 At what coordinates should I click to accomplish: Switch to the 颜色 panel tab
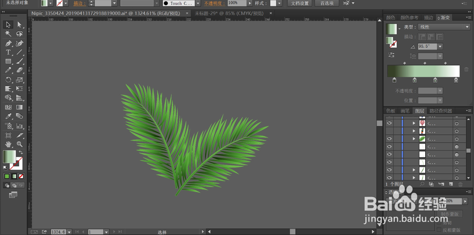point(391,18)
